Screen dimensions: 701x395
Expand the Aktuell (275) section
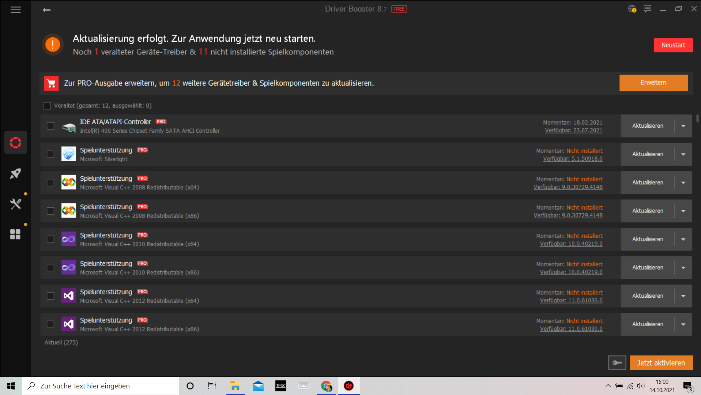[x=61, y=342]
